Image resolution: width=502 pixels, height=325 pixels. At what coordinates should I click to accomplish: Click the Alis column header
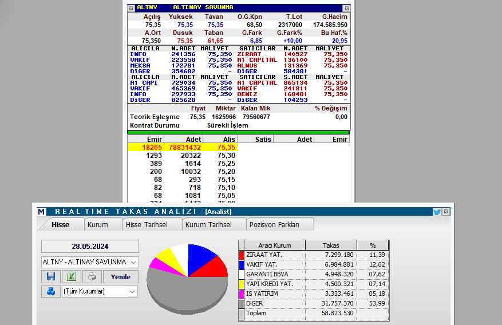[x=220, y=139]
